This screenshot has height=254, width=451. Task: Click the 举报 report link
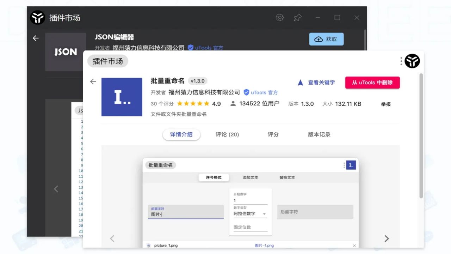click(385, 104)
